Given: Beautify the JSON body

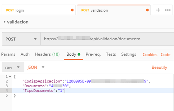Looking at the screenshot, I should click(x=159, y=67).
